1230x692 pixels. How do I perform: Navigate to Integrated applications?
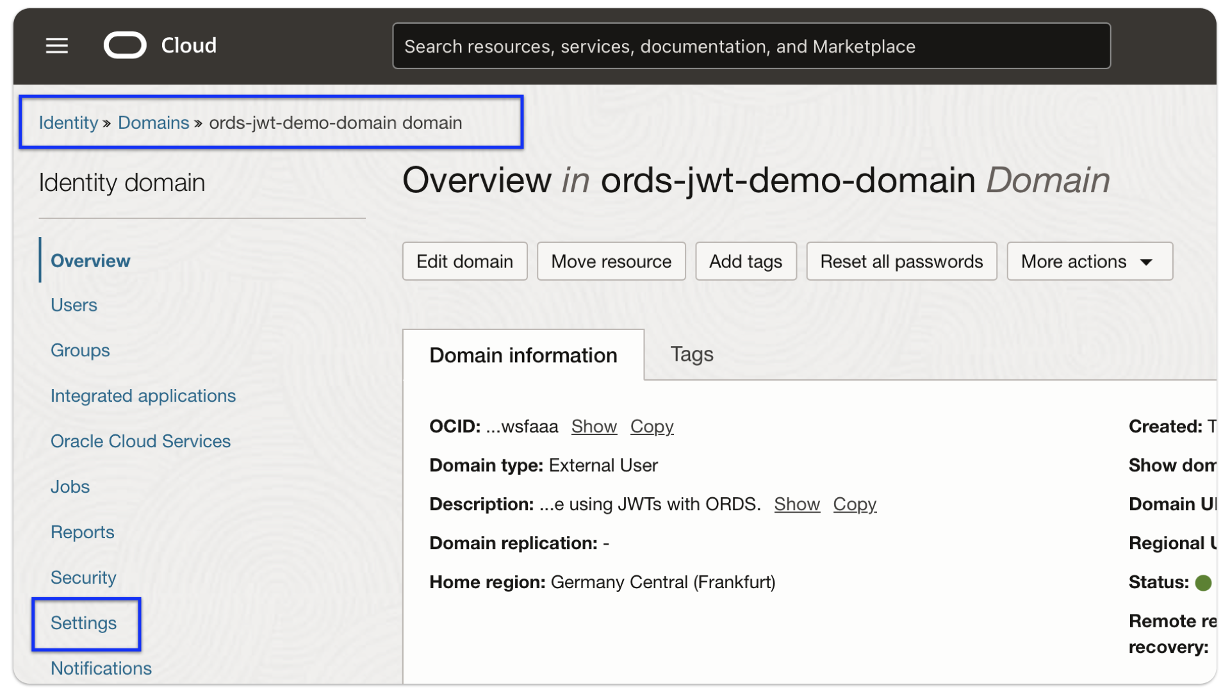pyautogui.click(x=143, y=395)
